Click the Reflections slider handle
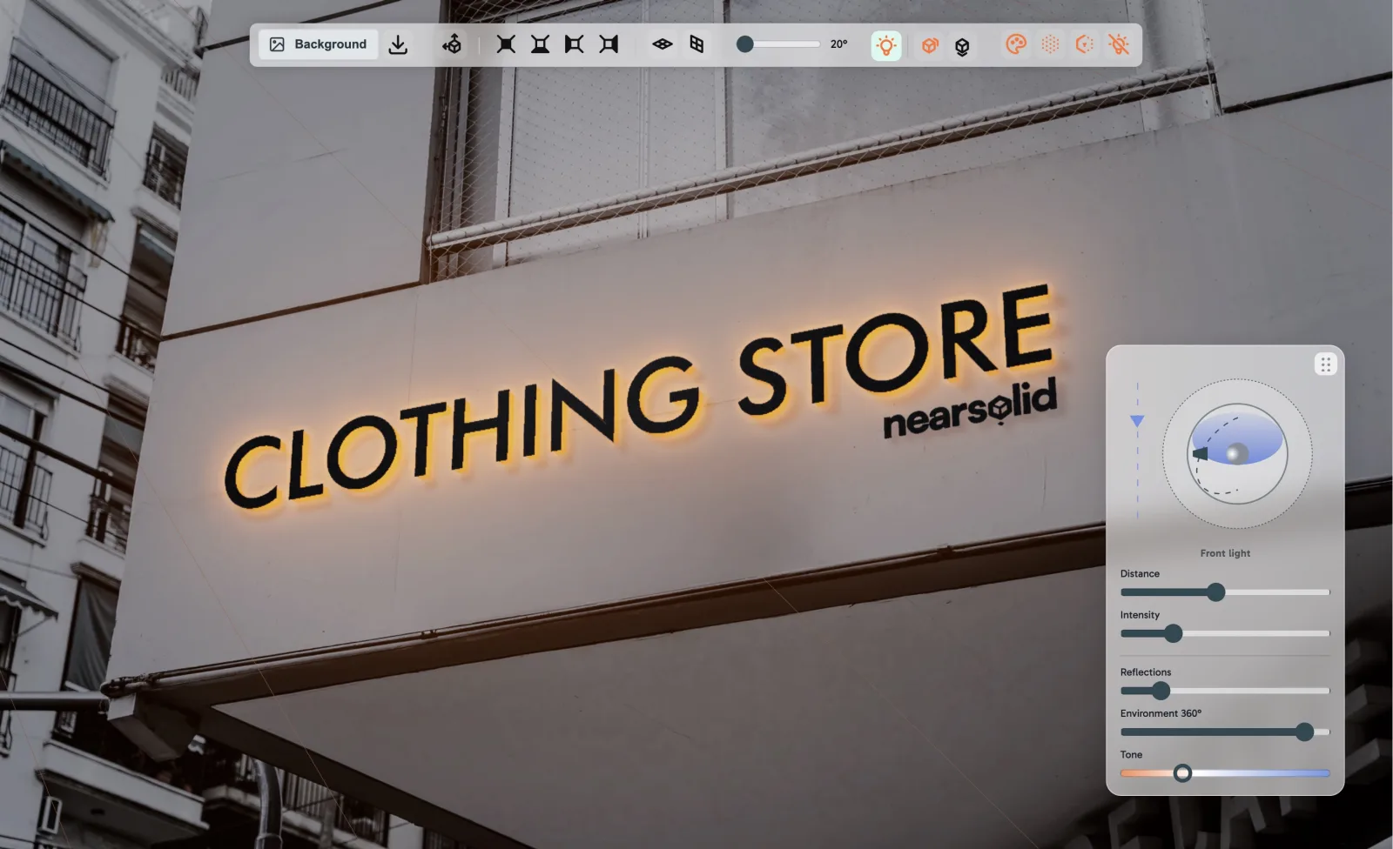The image size is (1393, 849). pos(1161,691)
